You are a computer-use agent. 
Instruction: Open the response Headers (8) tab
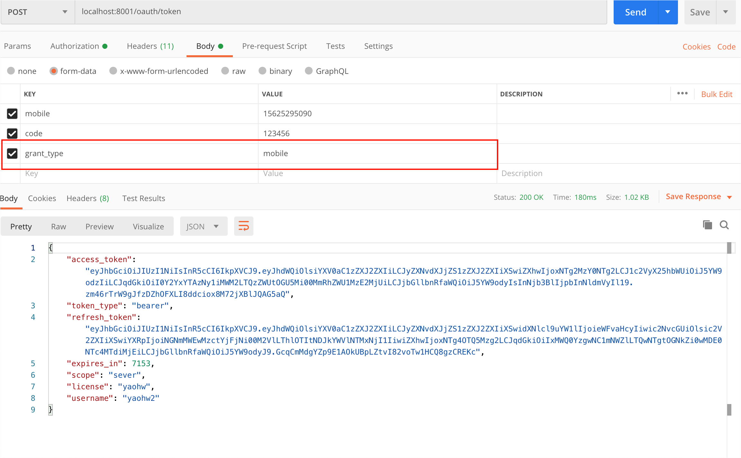point(87,198)
